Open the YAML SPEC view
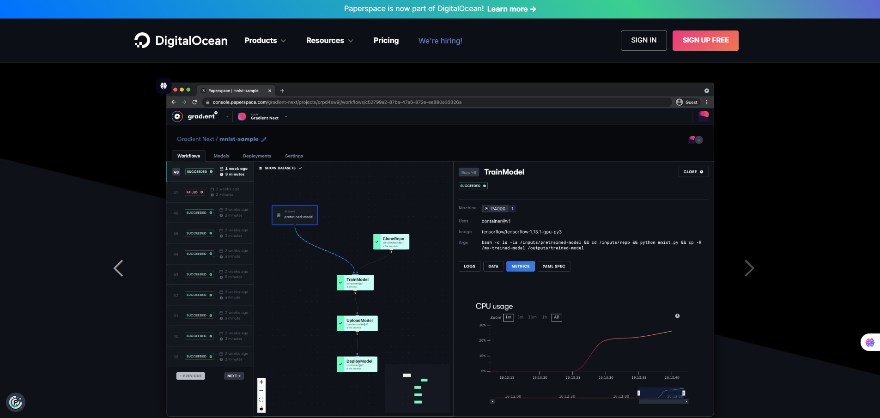The height and width of the screenshot is (418, 880). 554,267
